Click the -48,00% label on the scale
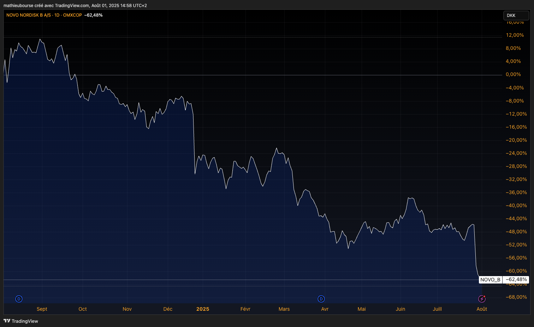 [x=516, y=232]
